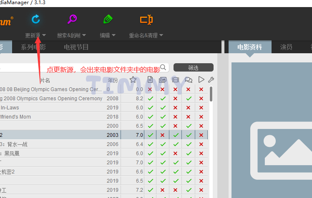This screenshot has height=198, width=312.
Task: Open the 编辑 dropdown menu
Action: click(108, 35)
